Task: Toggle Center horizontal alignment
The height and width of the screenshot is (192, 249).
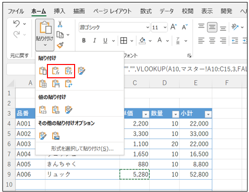Action: 212,40
